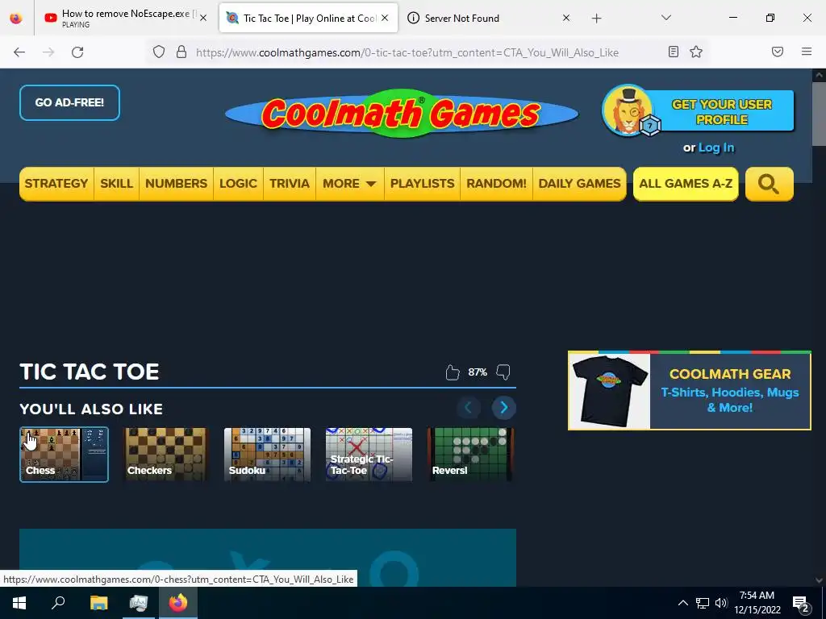The height and width of the screenshot is (619, 826).
Task: Open DAILY GAMES
Action: (x=579, y=184)
